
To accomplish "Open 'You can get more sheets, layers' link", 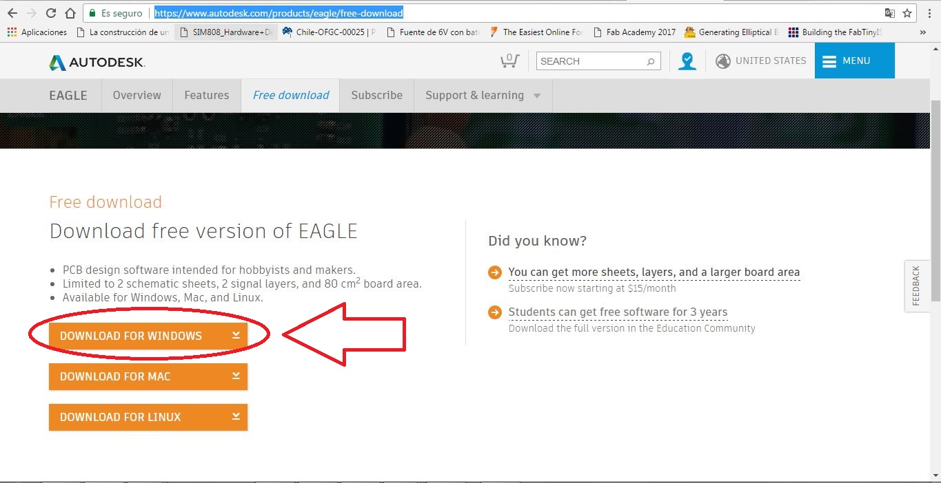I will 654,272.
